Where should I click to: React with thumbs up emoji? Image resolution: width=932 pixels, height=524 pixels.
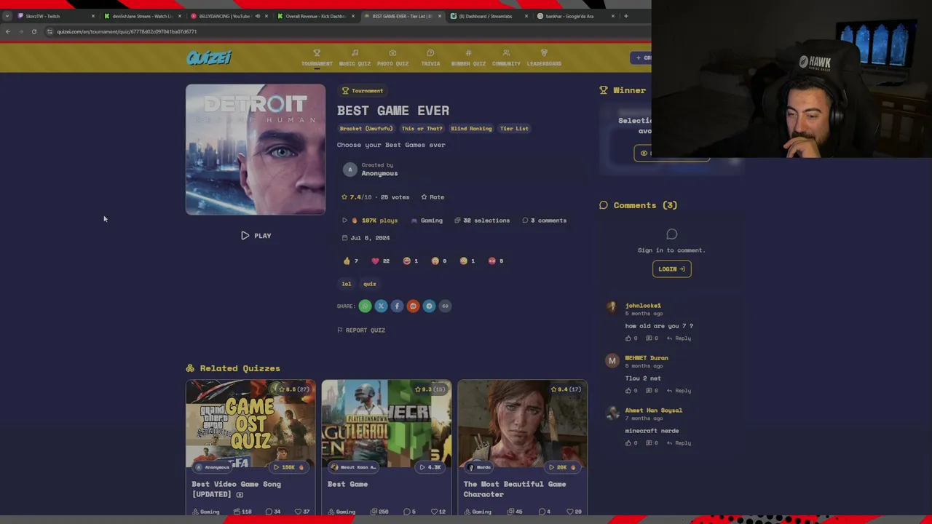point(351,261)
